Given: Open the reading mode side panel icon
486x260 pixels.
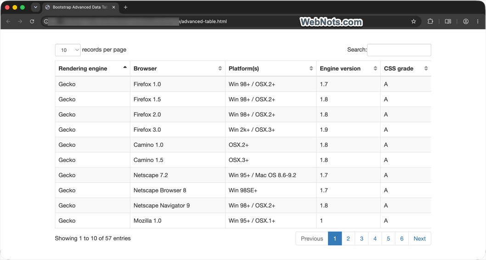Looking at the screenshot, I should tap(448, 22).
